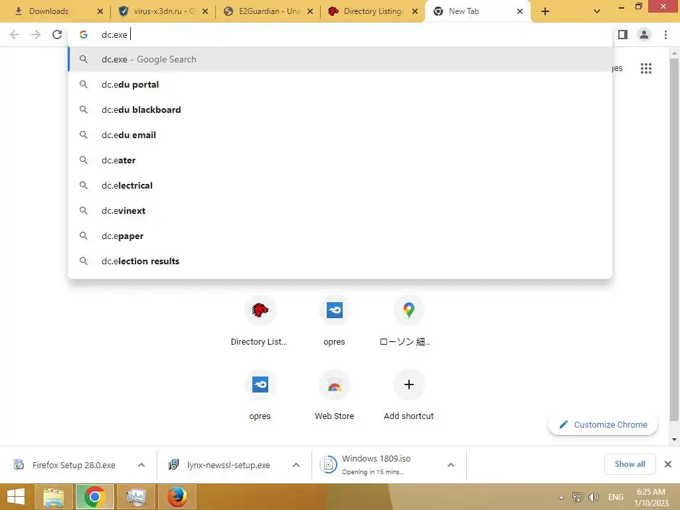Open the system monitor taskbar icon
The height and width of the screenshot is (510, 680).
[x=135, y=497]
